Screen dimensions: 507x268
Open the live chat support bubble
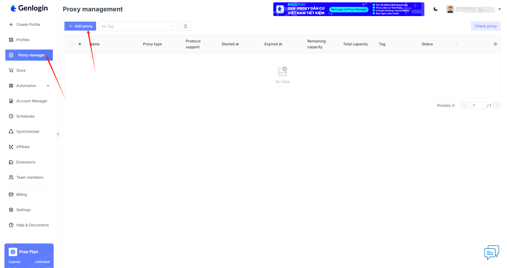pyautogui.click(x=491, y=252)
